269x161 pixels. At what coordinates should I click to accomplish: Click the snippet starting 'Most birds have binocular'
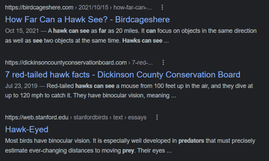130,146
